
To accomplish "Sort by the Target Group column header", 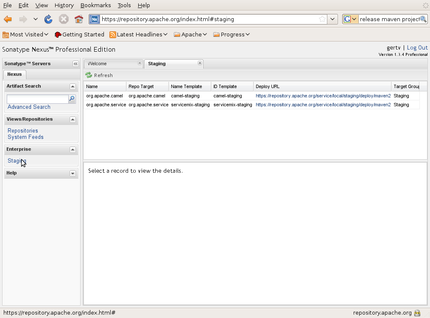I will point(405,86).
